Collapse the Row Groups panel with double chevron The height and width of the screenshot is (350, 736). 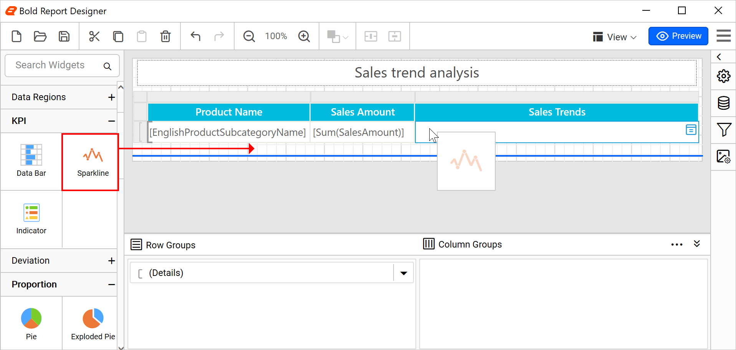[x=697, y=244]
